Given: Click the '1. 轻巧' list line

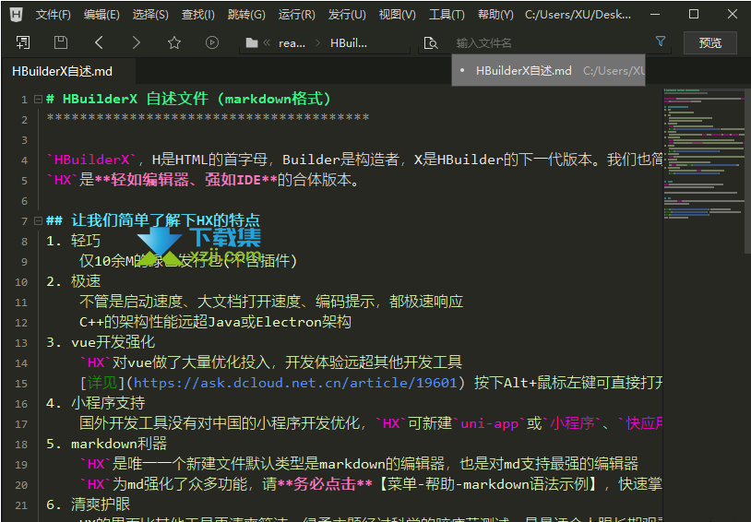Looking at the screenshot, I should tap(73, 241).
